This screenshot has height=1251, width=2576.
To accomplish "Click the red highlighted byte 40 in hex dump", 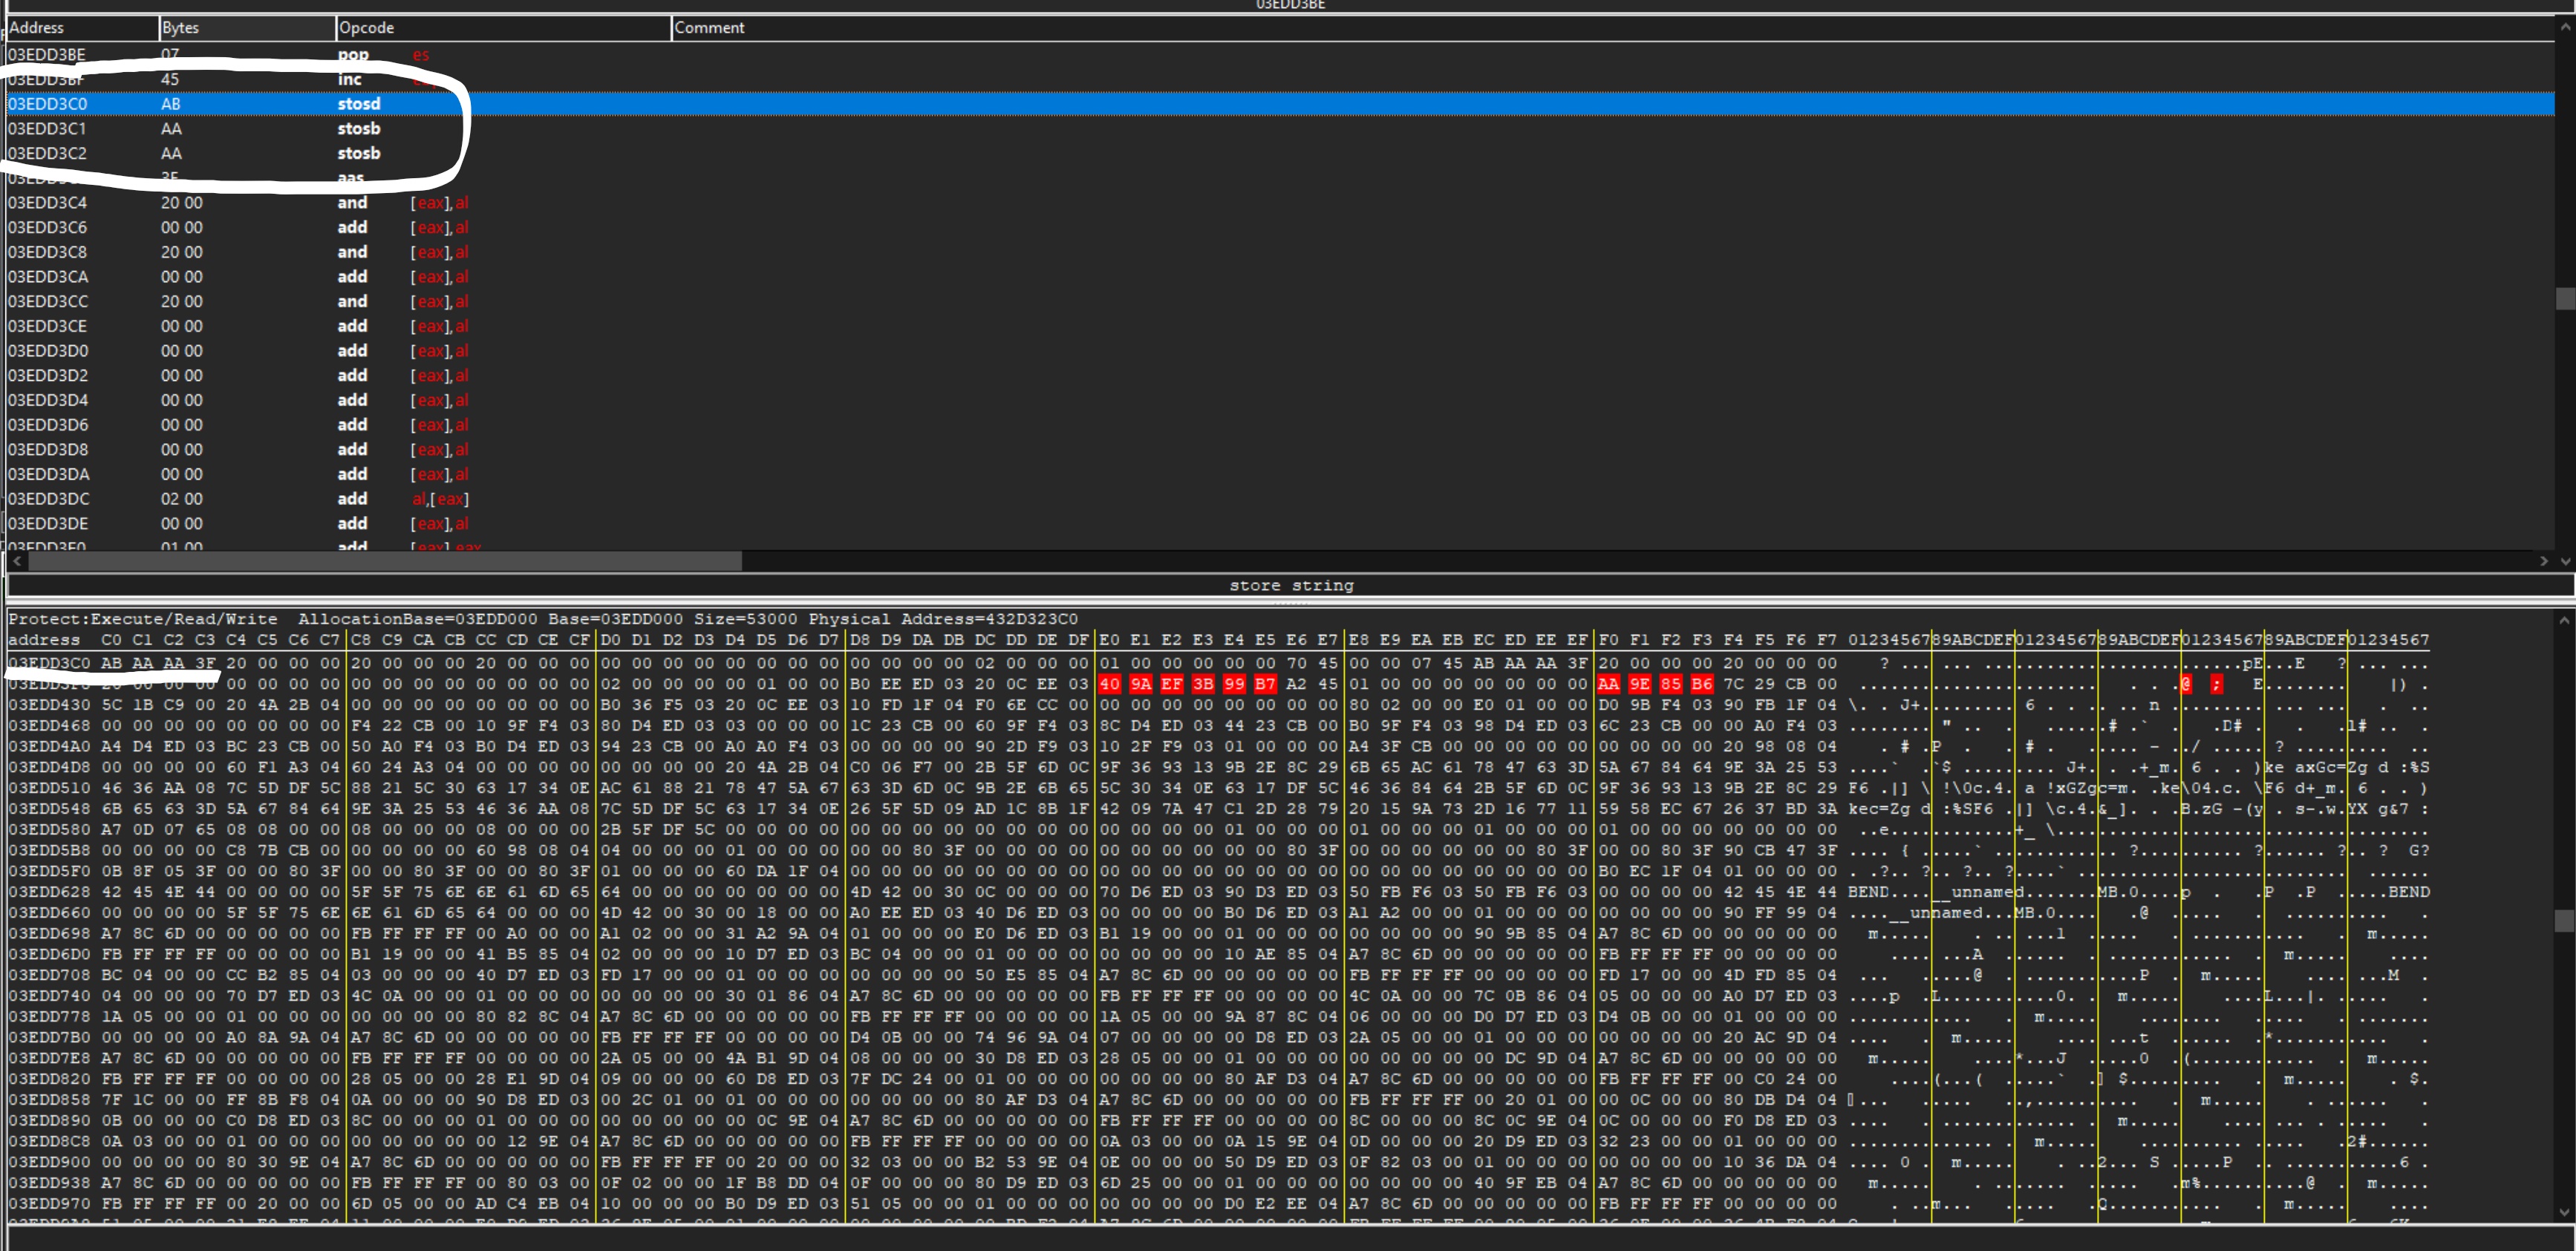I will click(1109, 684).
